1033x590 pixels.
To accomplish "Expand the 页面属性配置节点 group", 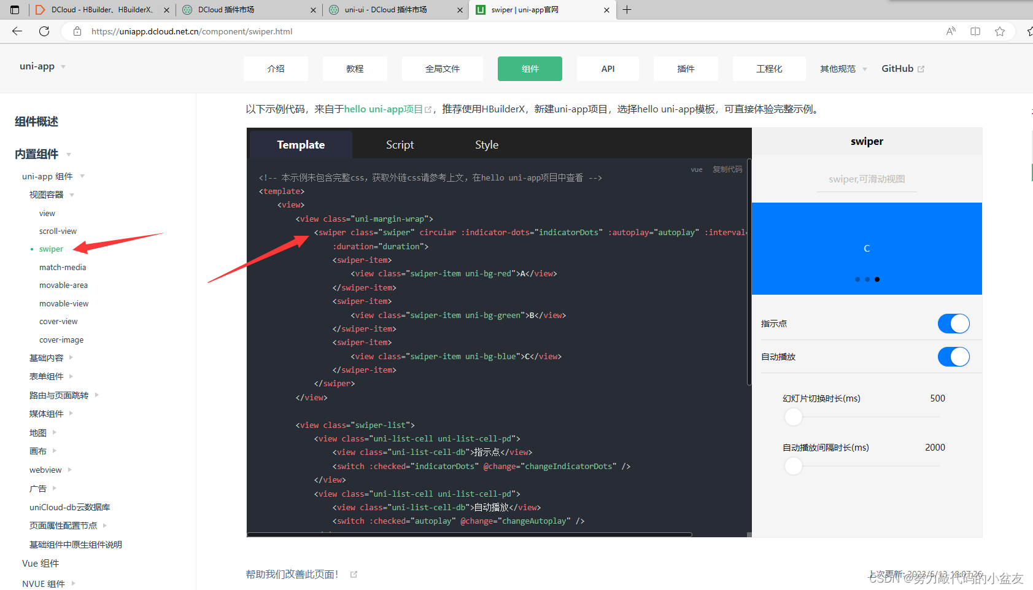I will point(105,526).
